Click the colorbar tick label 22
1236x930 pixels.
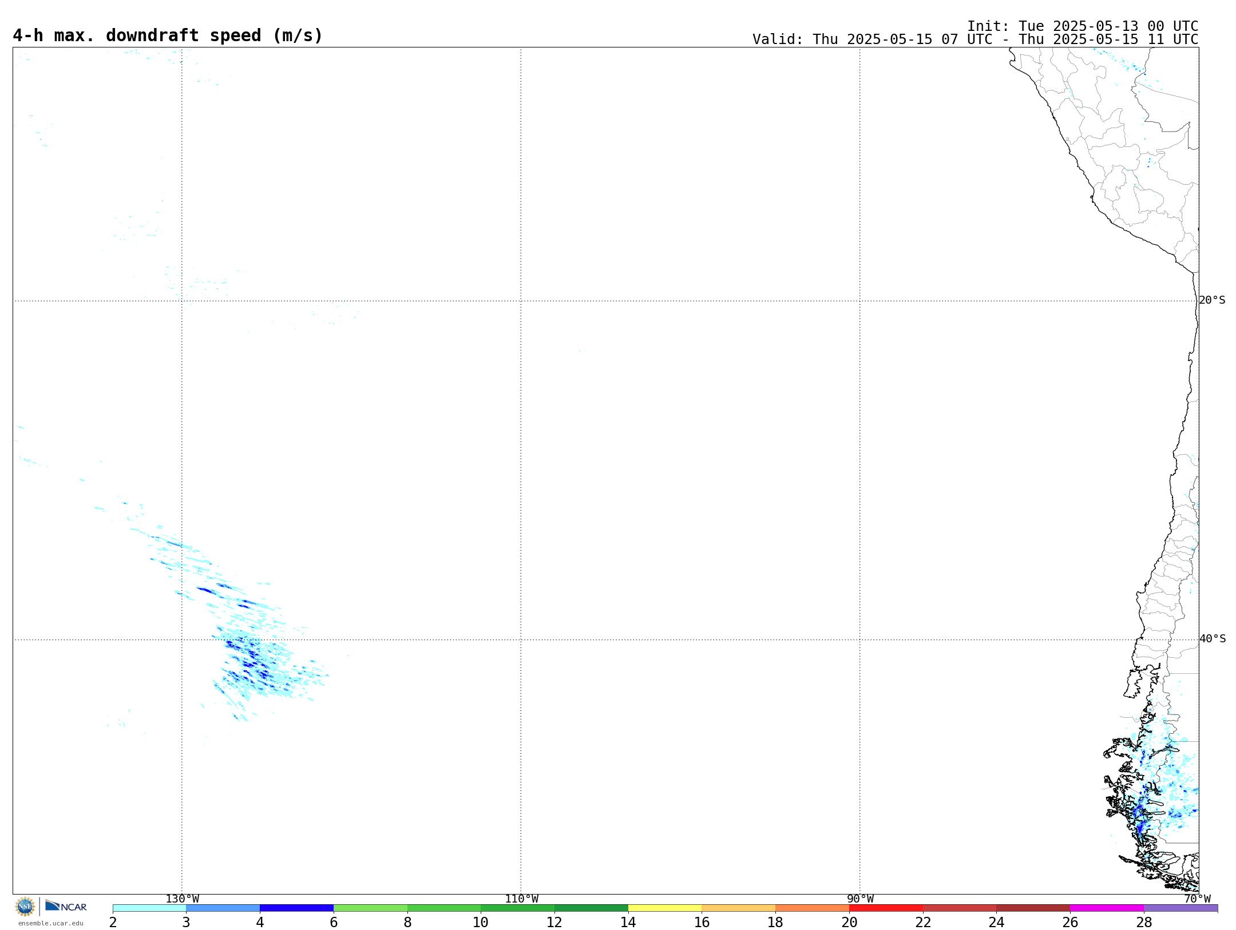point(923,923)
